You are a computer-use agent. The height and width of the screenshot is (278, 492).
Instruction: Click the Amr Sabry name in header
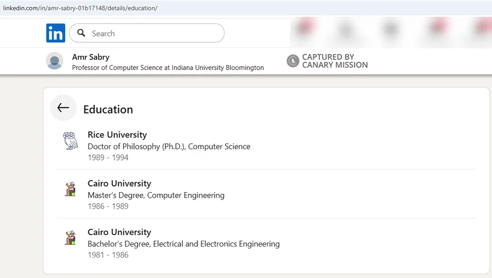[90, 57]
